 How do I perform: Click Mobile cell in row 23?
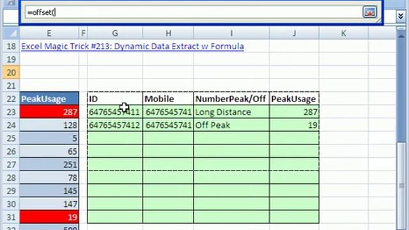168,112
